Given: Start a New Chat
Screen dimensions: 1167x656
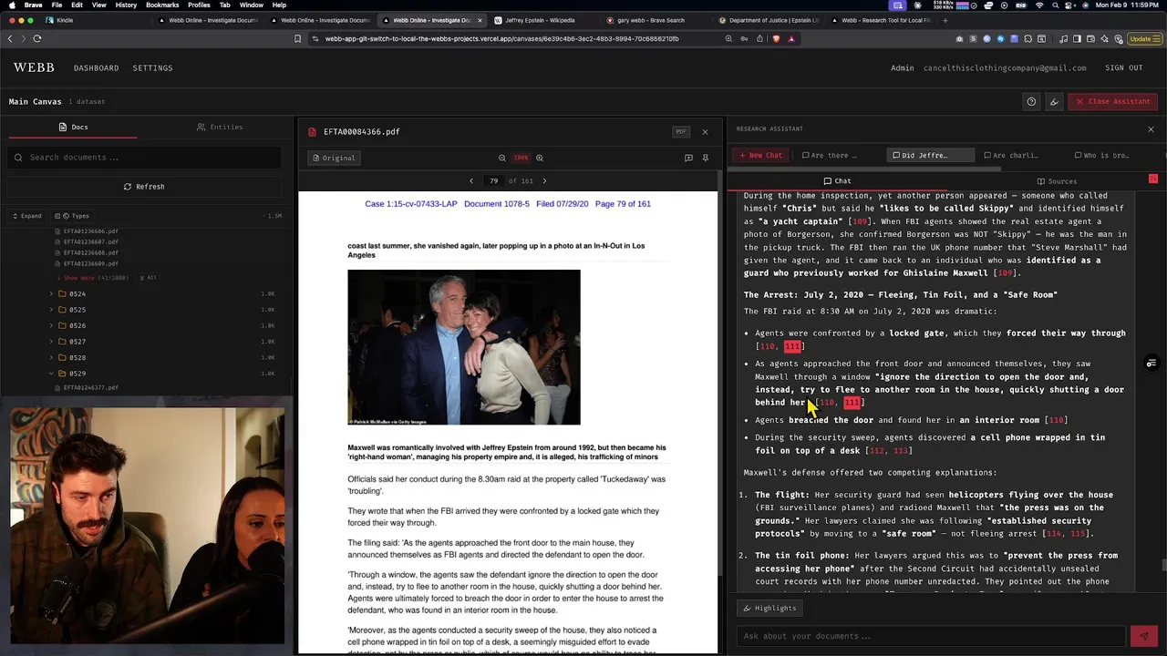Looking at the screenshot, I should 760,155.
